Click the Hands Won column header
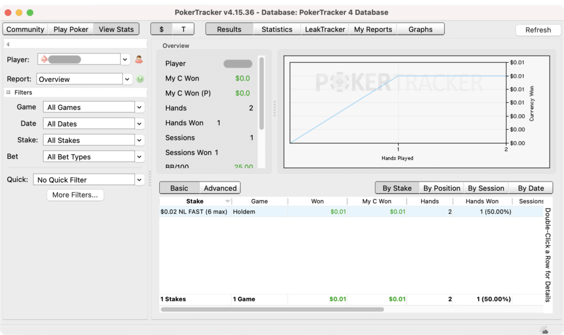 coord(482,201)
